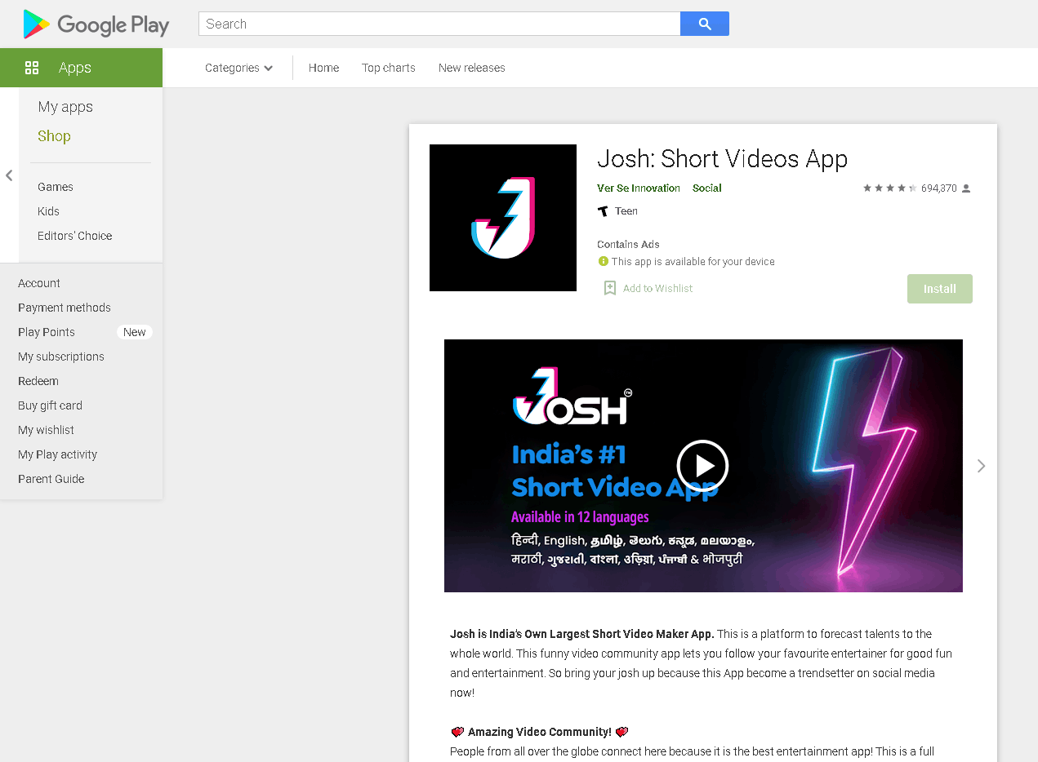Click the 'Amazing Video Community!' heading

540,732
